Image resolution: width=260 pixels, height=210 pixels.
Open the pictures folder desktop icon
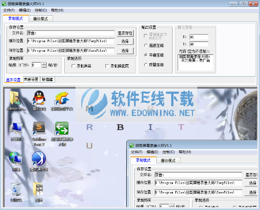[x=39, y=192]
